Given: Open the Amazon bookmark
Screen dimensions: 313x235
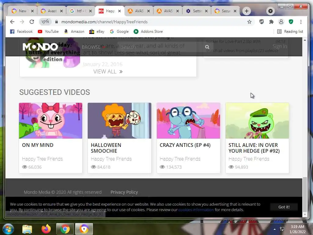Looking at the screenshot, I should pos(74,32).
